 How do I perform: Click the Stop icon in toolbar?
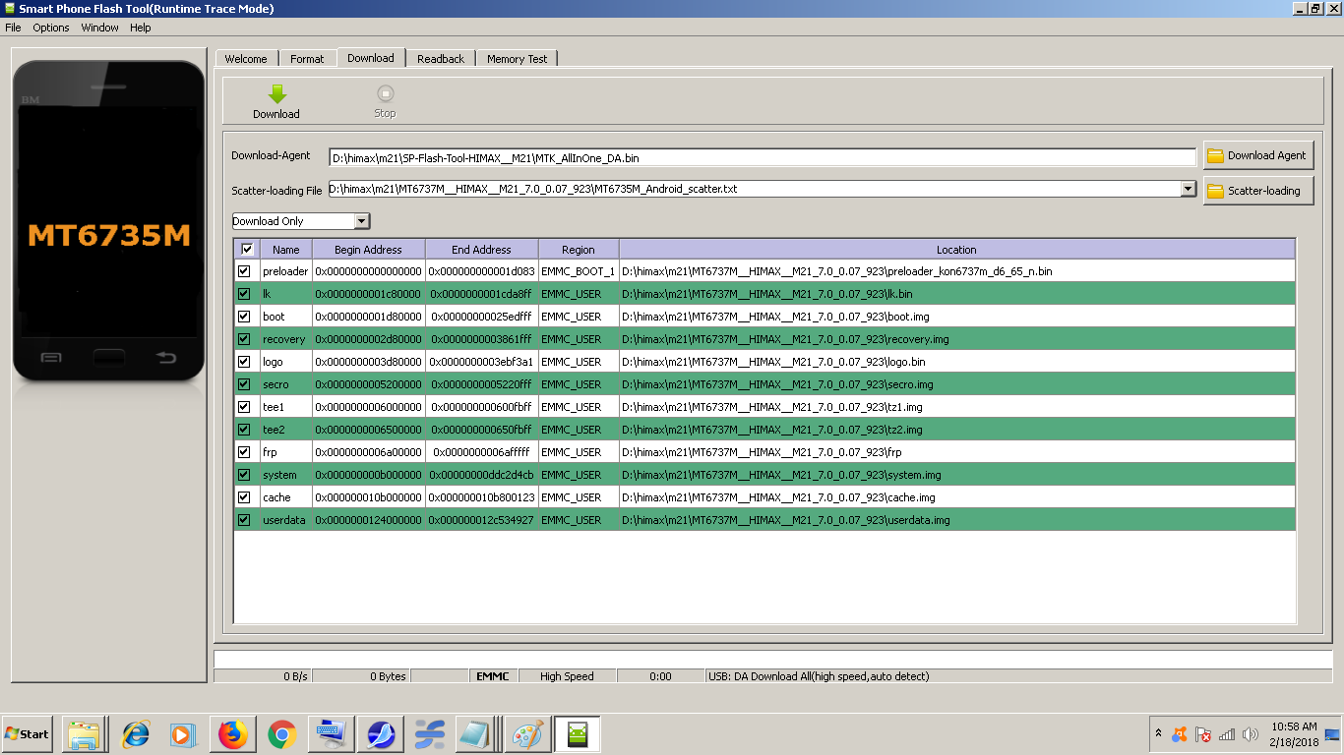385,93
